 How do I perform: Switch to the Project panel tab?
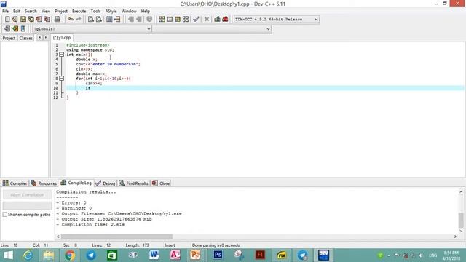coord(9,38)
